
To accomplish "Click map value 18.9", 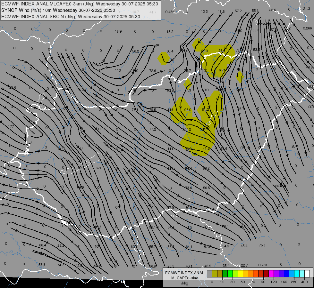I will 118,31.
